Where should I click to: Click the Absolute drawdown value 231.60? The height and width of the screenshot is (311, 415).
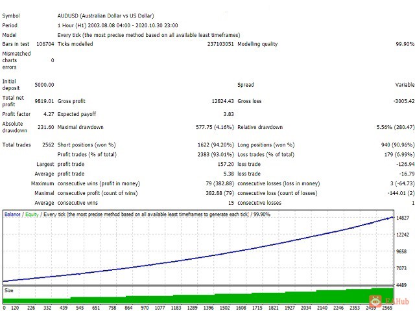[x=46, y=127]
